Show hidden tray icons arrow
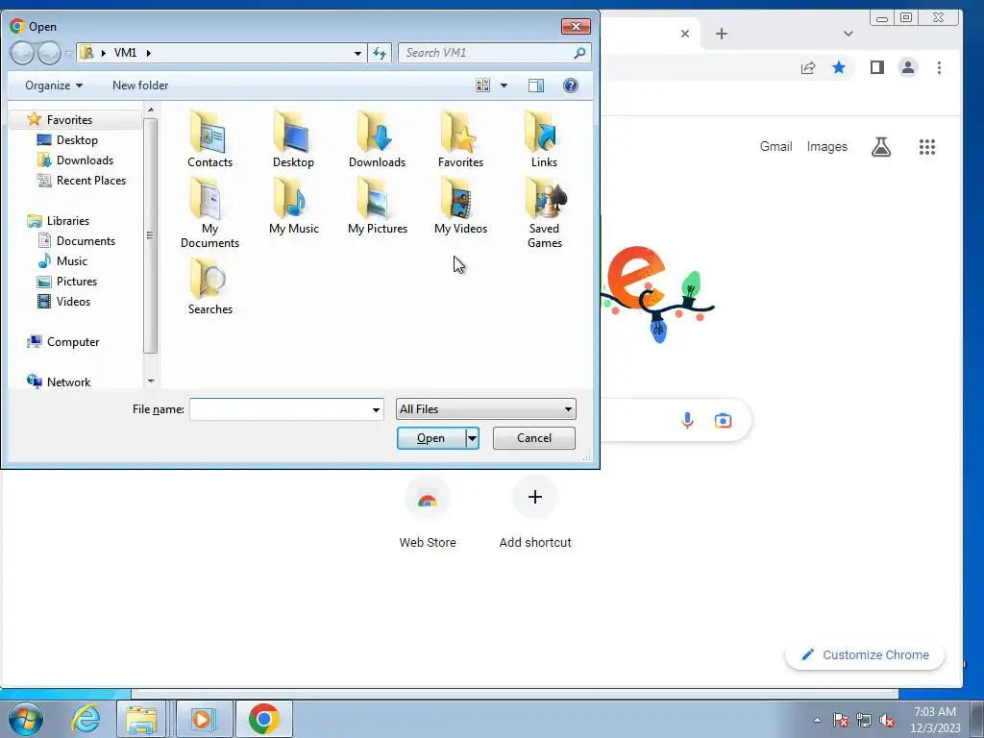 pyautogui.click(x=817, y=720)
